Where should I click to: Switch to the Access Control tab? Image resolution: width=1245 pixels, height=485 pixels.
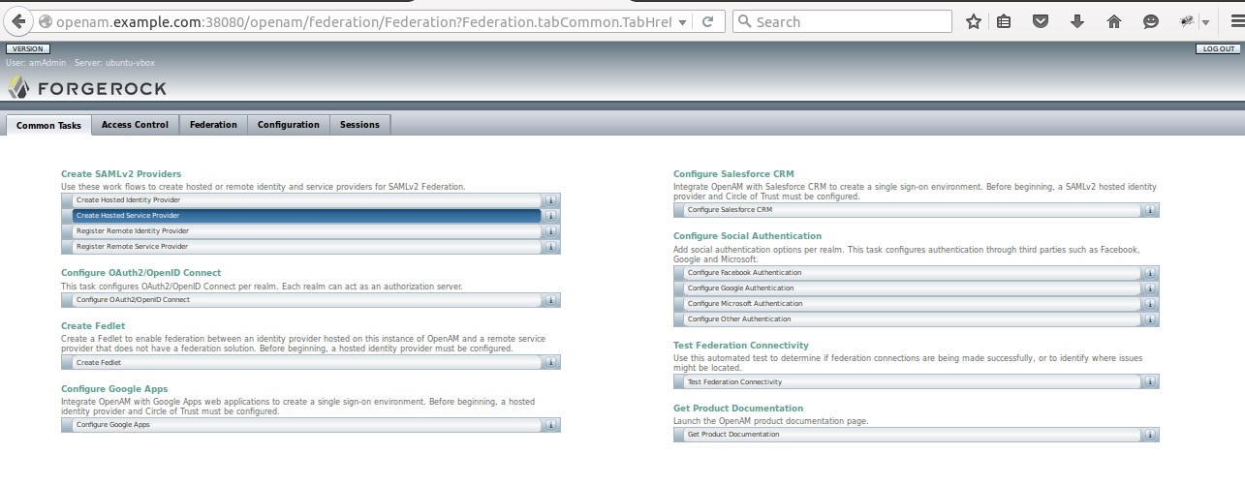click(135, 125)
